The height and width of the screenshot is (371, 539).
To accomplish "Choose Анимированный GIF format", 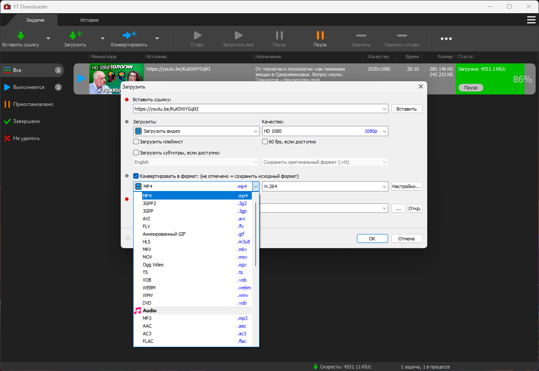I will 193,234.
